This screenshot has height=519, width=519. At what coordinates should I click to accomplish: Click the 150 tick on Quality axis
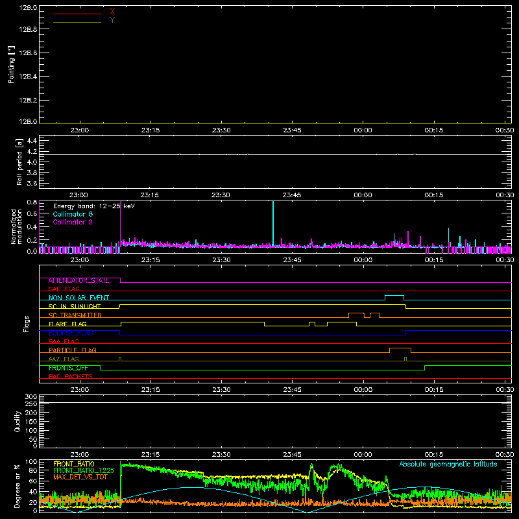(30, 422)
